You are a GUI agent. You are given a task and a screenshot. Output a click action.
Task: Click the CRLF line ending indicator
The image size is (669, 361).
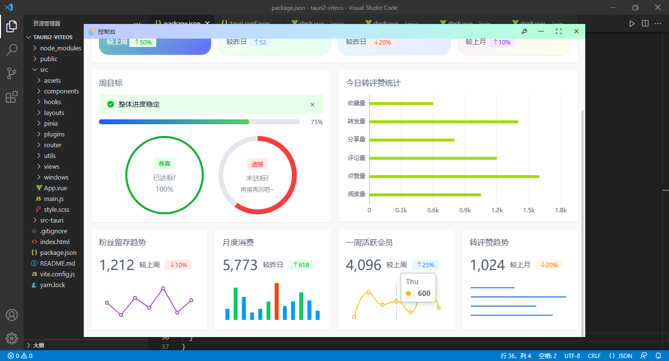(x=594, y=356)
